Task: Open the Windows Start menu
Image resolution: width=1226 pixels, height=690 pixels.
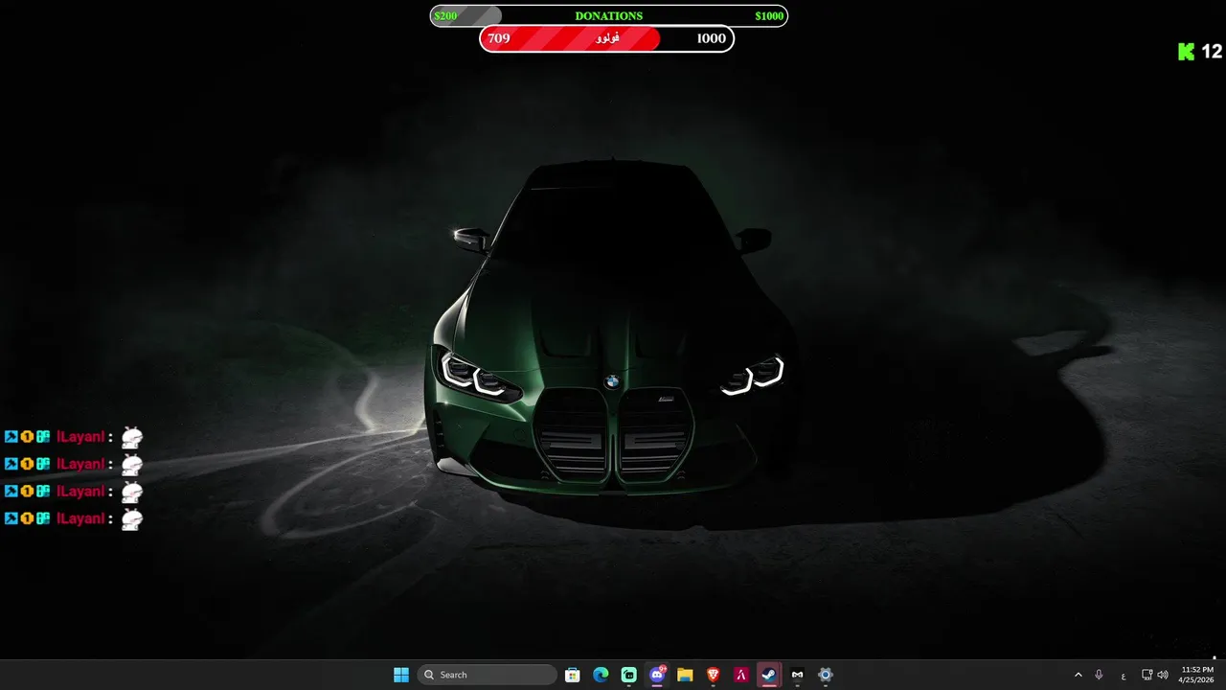Action: coord(401,675)
